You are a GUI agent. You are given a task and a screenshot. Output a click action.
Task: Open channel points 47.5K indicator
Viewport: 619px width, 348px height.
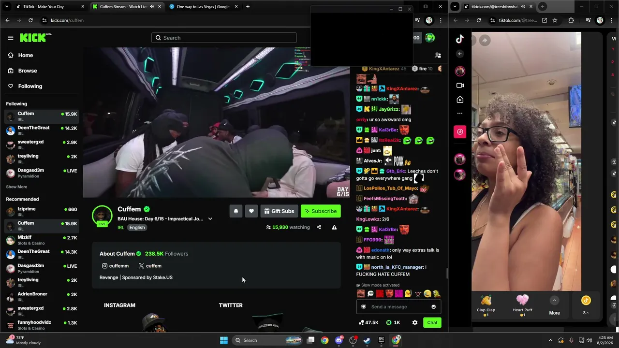(x=368, y=323)
